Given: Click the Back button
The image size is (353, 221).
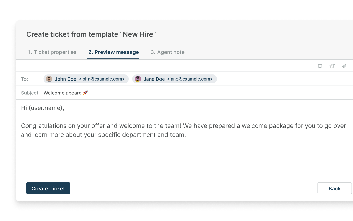Looking at the screenshot, I should click(x=335, y=188).
